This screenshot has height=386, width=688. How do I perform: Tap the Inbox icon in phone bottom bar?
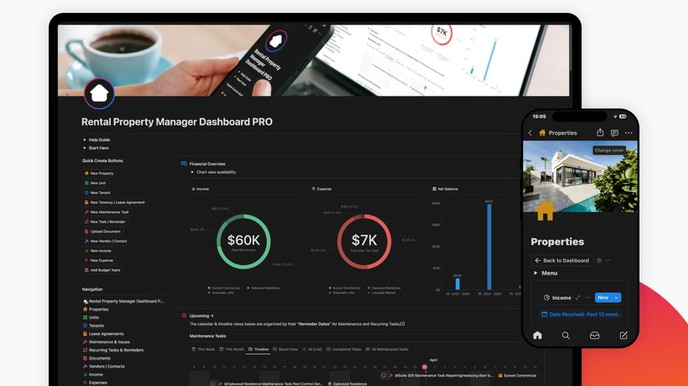(x=594, y=335)
